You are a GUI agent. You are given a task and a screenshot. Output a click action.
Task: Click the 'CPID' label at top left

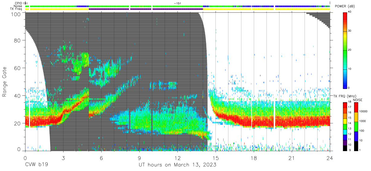[x=18, y=3]
